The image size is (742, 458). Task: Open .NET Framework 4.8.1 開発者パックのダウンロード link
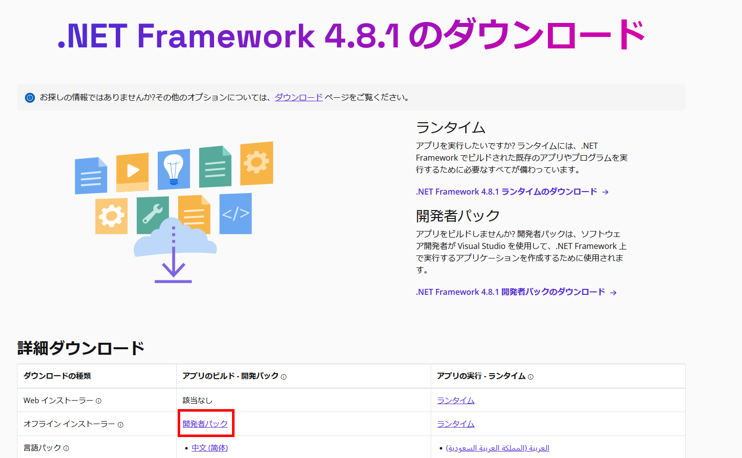click(510, 292)
